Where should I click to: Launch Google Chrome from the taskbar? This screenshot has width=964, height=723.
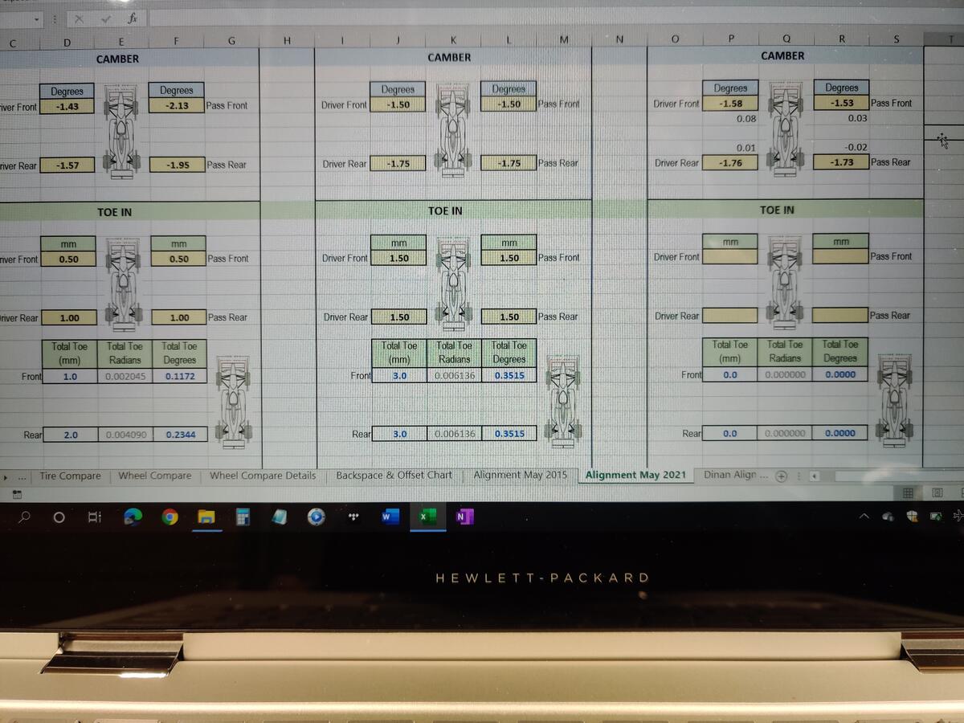(170, 517)
